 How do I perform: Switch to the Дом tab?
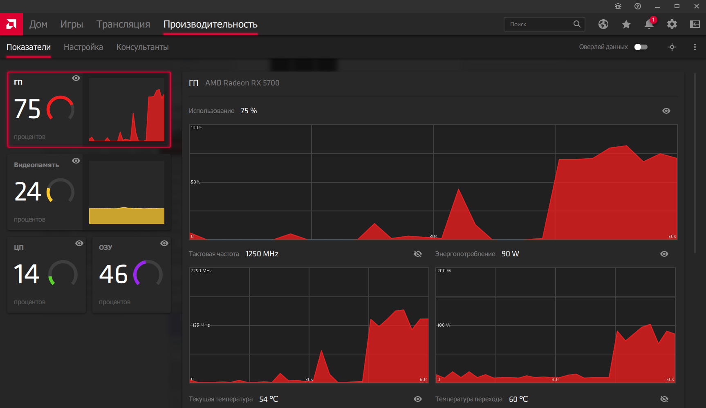38,24
